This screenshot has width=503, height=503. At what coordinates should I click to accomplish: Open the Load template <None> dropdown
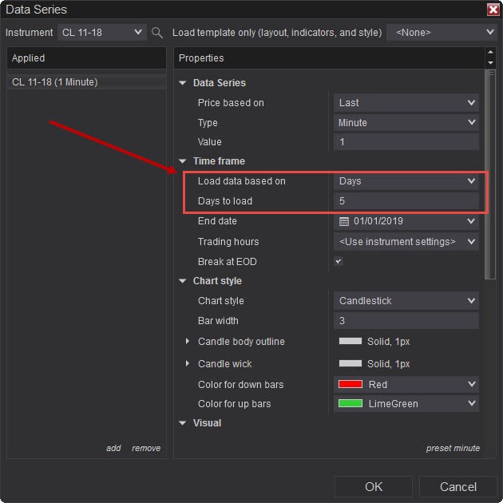[x=442, y=33]
